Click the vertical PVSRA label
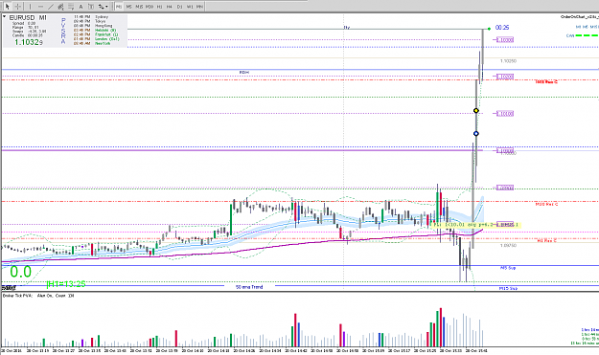599x355 pixels. (63, 31)
